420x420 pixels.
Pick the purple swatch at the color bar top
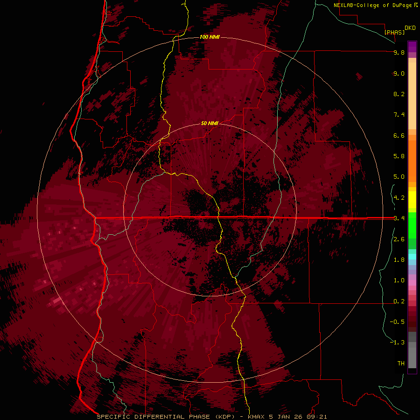(412, 47)
